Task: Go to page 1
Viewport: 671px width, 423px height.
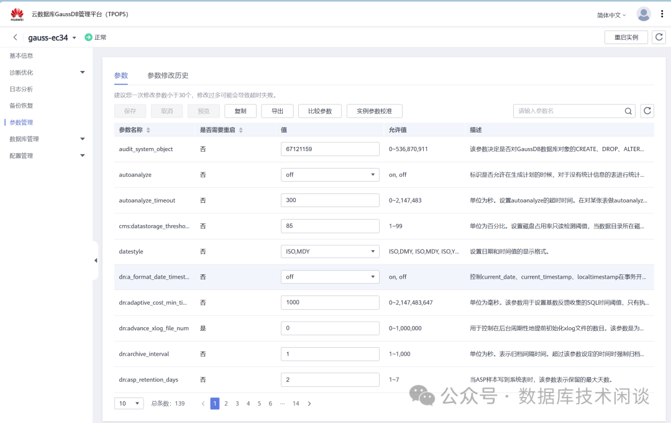Action: click(x=215, y=403)
